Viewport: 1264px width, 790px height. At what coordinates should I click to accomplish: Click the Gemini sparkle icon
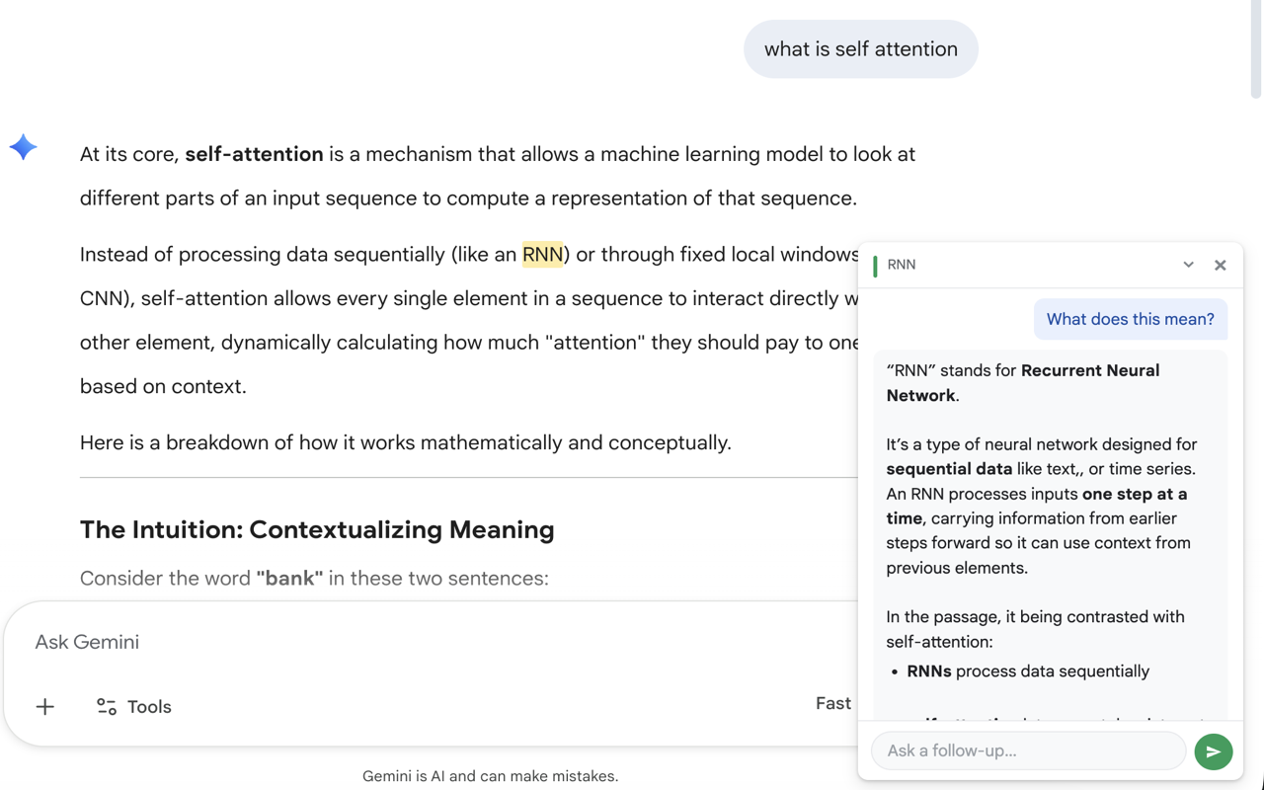coord(24,147)
